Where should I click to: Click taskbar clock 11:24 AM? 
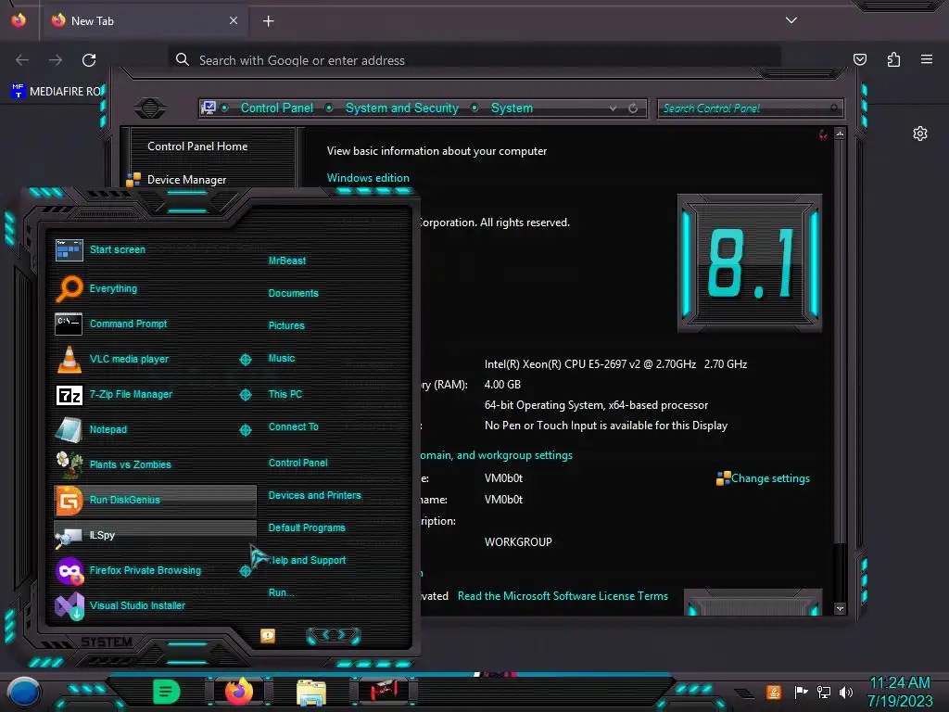click(899, 683)
